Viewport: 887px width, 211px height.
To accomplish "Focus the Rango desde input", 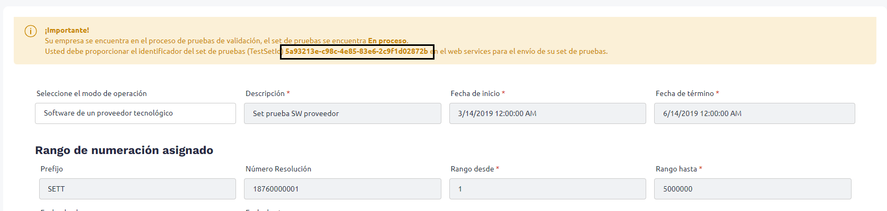I will click(x=548, y=189).
